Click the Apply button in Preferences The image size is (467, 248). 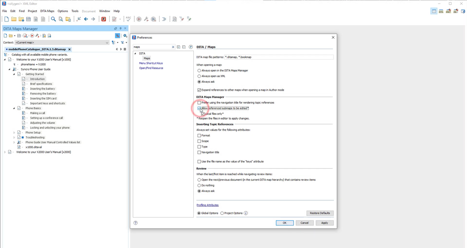[325, 223]
